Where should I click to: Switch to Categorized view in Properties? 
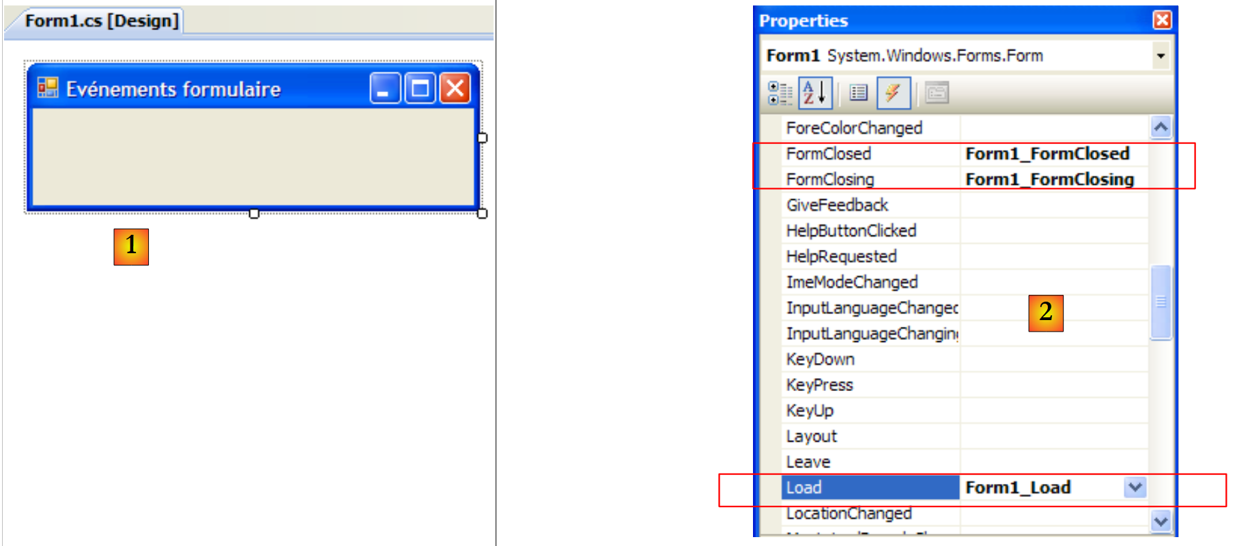click(x=779, y=94)
